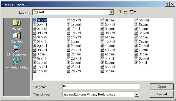Viewport: 176px width, 101px height.
Task: Click the 2f.xml file name
Action: (75, 67)
